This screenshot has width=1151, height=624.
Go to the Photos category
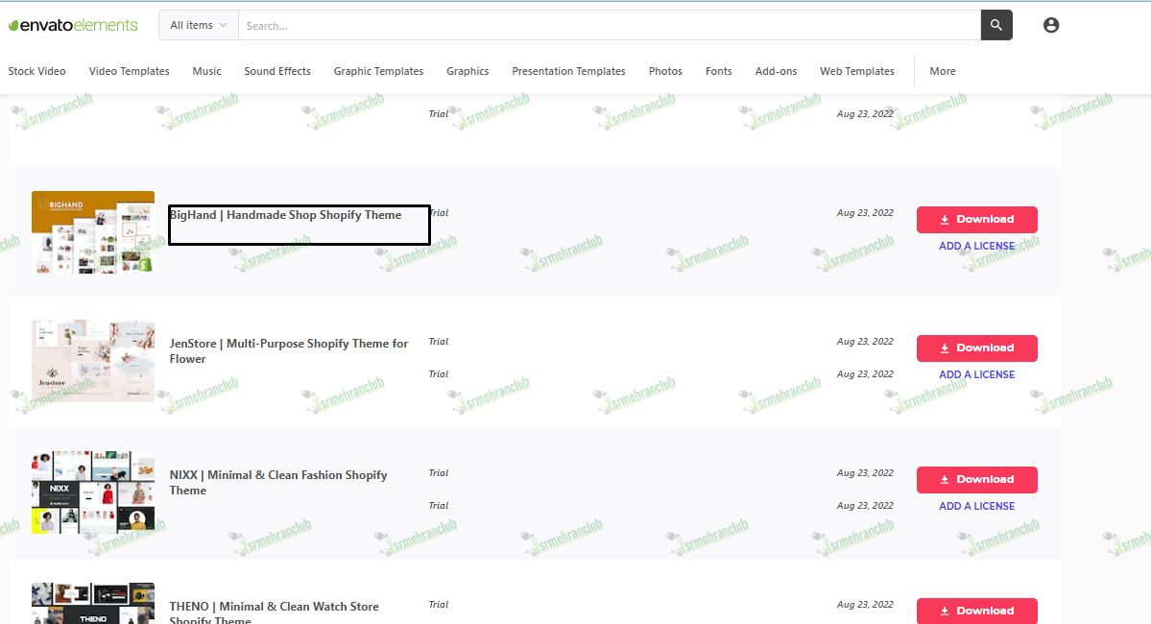tap(666, 71)
